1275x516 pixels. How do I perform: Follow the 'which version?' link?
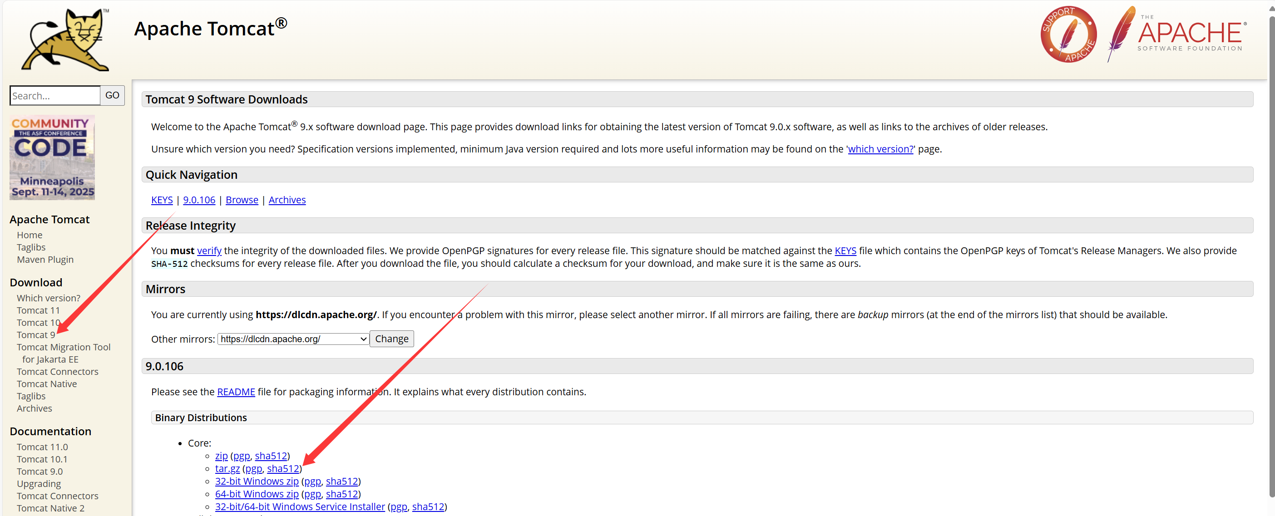pos(880,149)
